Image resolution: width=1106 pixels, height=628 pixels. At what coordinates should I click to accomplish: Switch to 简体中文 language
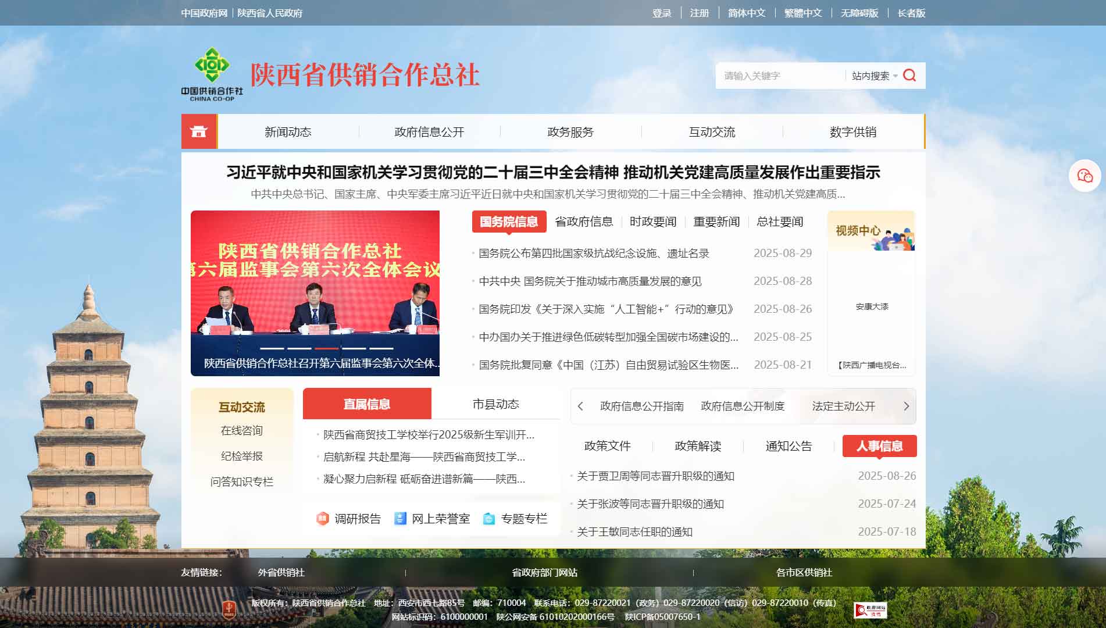pos(747,13)
